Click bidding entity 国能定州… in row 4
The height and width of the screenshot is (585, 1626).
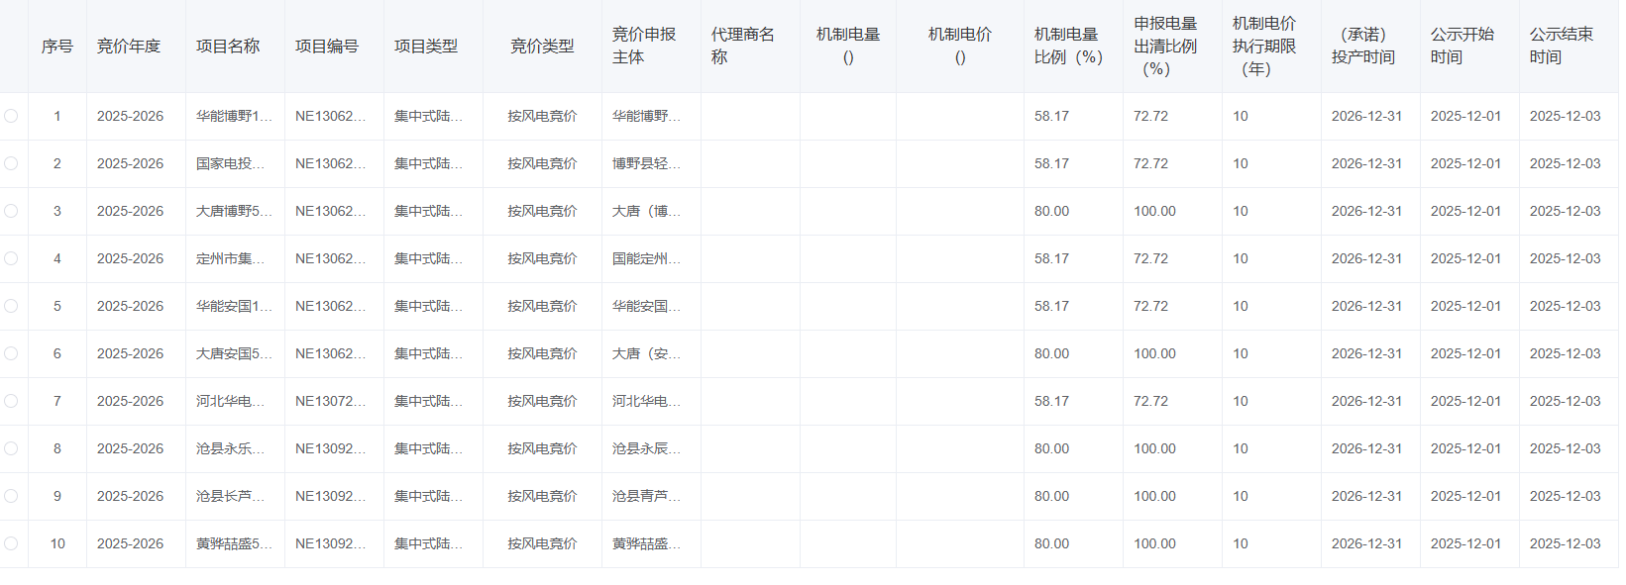tap(646, 258)
